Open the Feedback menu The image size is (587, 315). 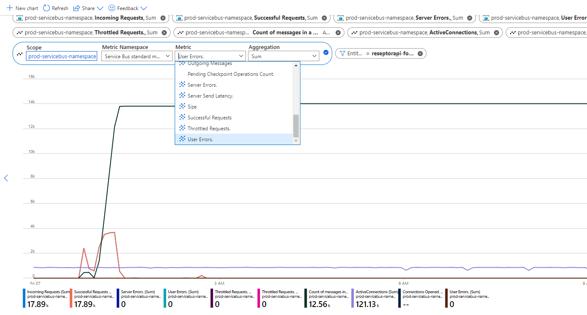coord(127,8)
